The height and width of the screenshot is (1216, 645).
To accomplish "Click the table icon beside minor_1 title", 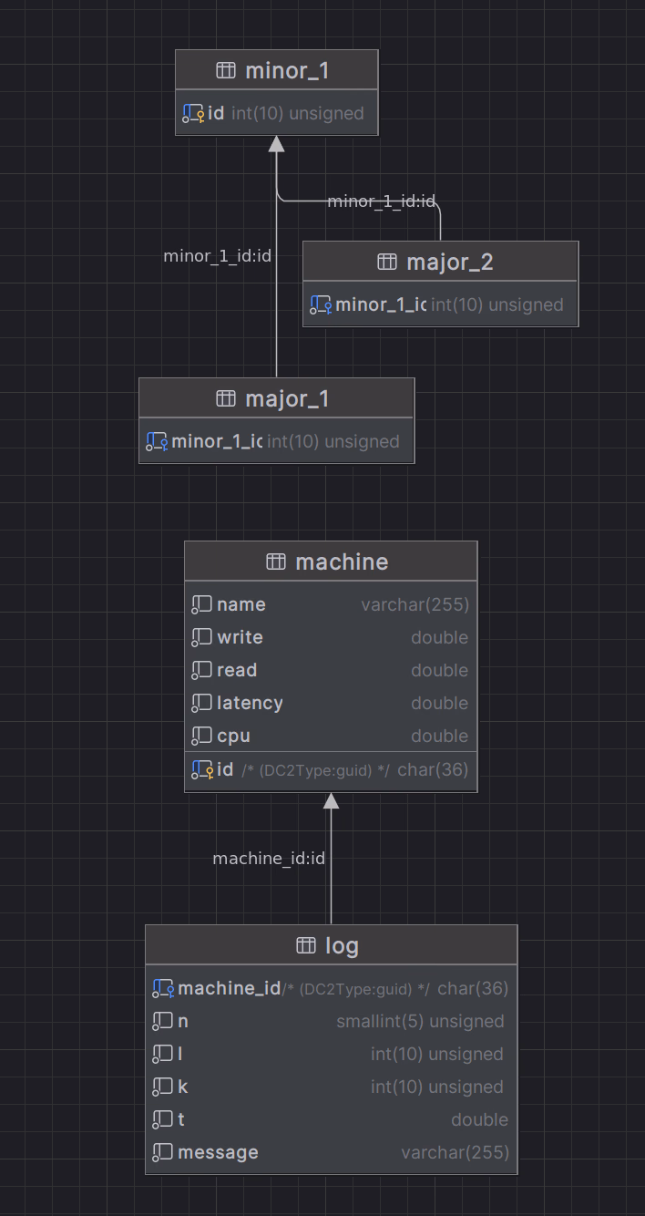I will click(x=226, y=70).
